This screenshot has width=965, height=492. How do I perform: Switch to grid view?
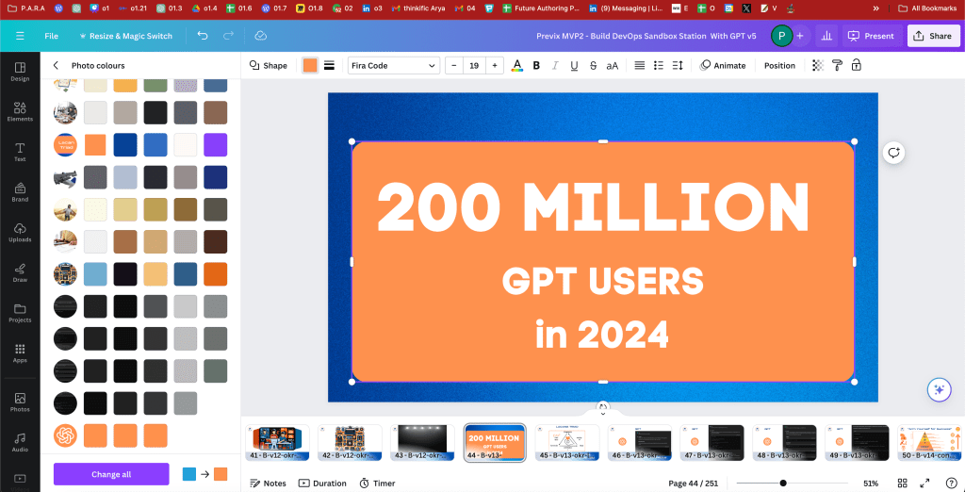pos(902,484)
